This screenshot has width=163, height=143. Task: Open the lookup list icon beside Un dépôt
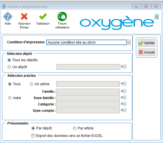click(x=124, y=67)
